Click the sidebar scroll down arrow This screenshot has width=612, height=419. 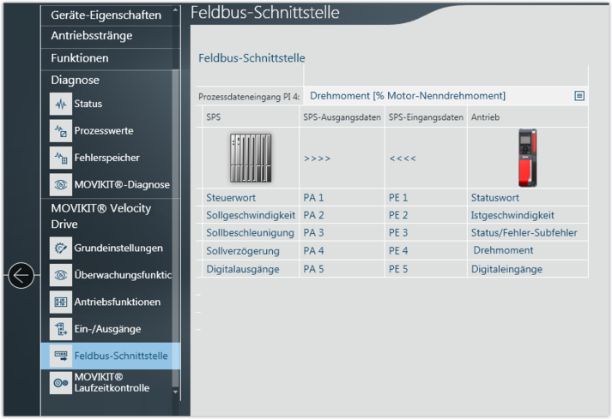click(176, 392)
